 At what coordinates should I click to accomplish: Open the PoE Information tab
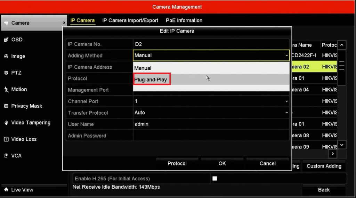coord(184,20)
